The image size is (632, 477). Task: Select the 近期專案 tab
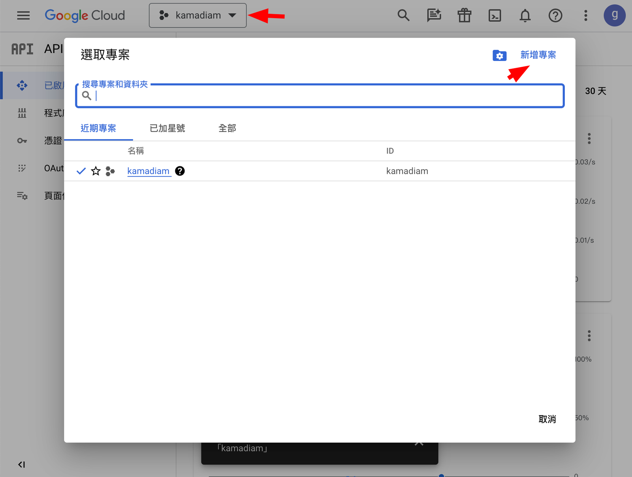tap(98, 128)
